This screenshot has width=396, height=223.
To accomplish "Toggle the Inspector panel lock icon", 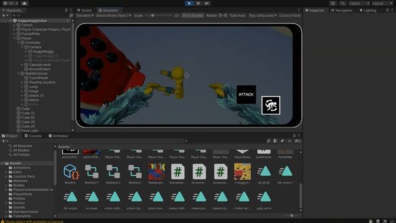I will click(x=387, y=10).
